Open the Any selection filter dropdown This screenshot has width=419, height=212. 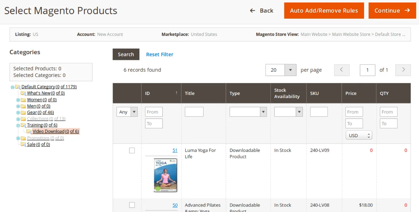127,112
